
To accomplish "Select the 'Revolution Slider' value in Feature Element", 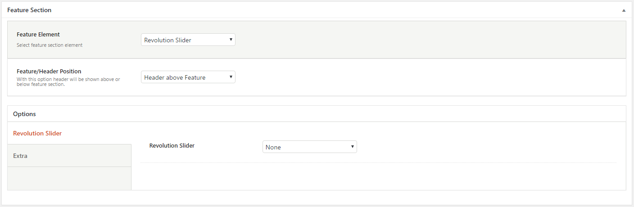I will [168, 40].
